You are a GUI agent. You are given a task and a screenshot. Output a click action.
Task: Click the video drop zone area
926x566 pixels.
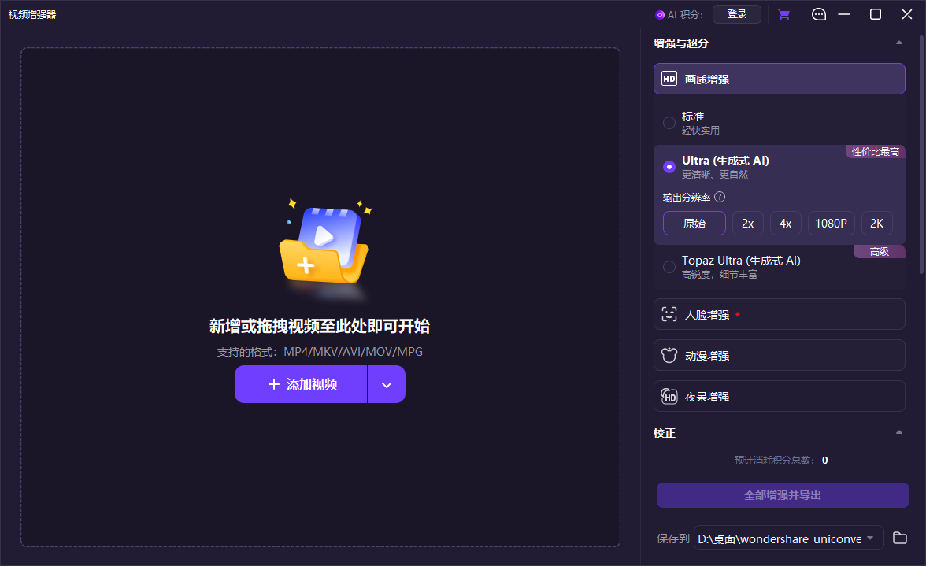[x=320, y=297]
